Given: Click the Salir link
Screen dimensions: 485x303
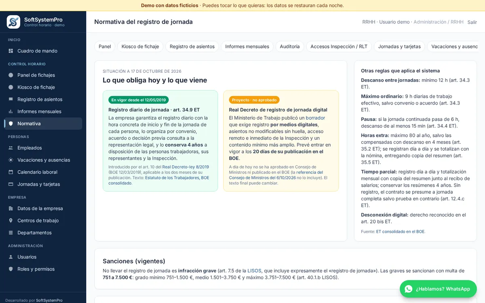Looking at the screenshot, I should [x=472, y=22].
